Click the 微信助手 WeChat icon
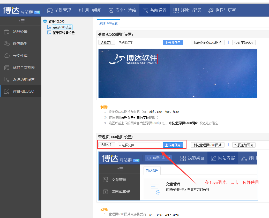 click(7, 44)
